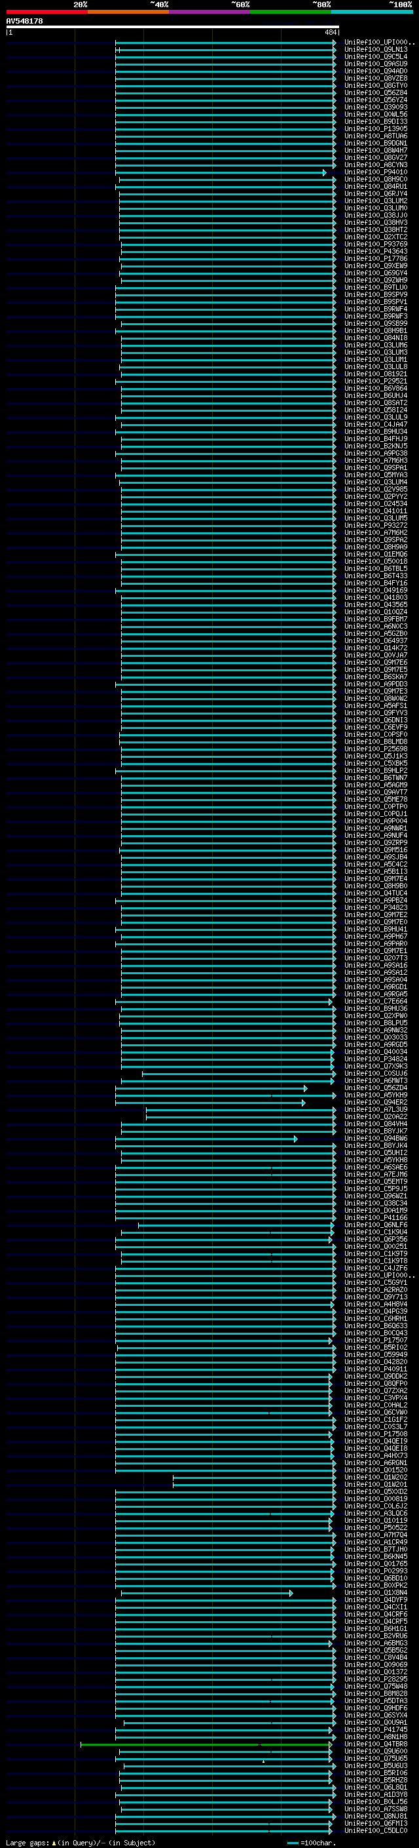Click the UniRef100_B7TJH0 label
The image size is (419, 1848).
[375, 1550]
